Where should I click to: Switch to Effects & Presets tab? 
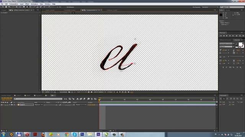click(x=225, y=40)
